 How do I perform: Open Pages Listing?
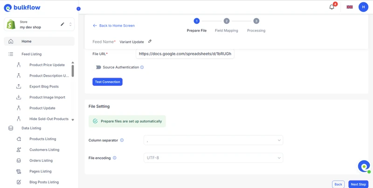[x=41, y=171]
